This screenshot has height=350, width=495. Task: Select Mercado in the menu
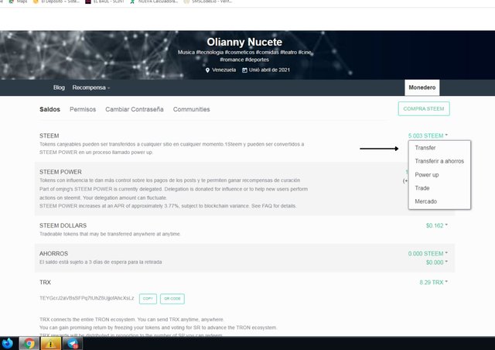[x=426, y=201]
